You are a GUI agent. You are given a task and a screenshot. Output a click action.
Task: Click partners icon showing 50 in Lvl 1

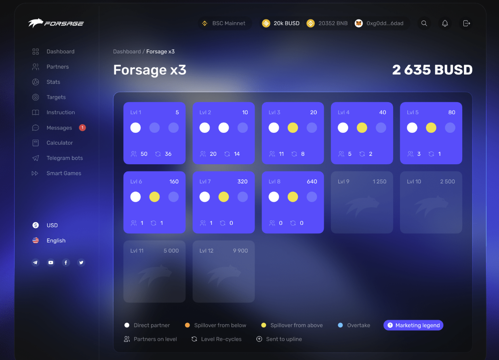click(134, 154)
